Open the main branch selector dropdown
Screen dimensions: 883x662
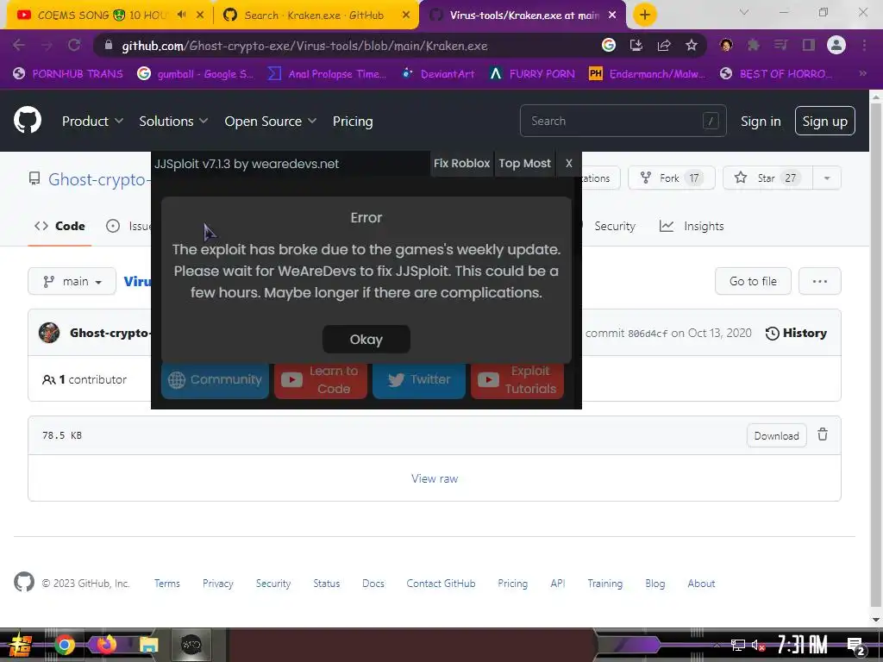[x=72, y=281]
